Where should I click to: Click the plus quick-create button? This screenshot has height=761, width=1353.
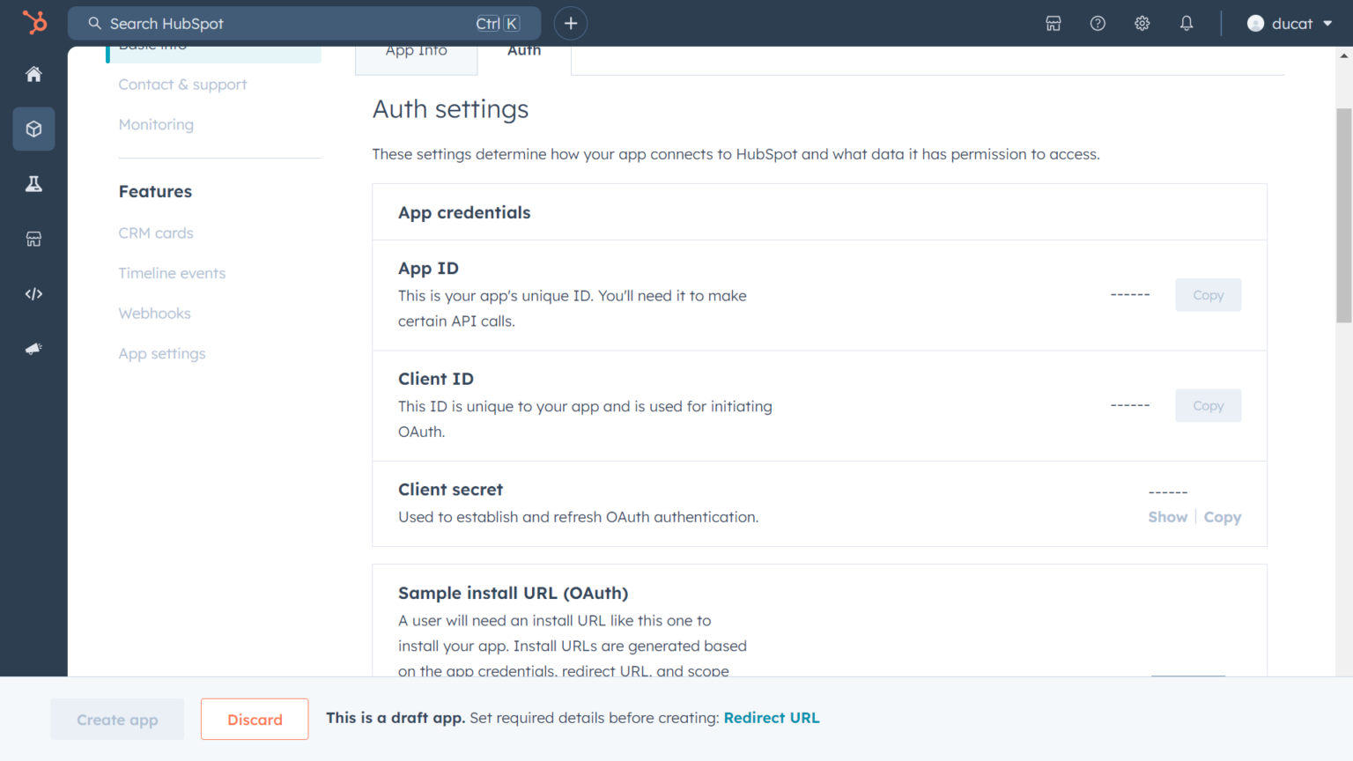(571, 24)
